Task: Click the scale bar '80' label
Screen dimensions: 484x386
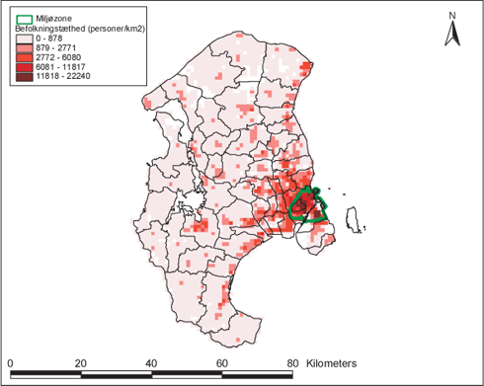Action: coord(292,363)
